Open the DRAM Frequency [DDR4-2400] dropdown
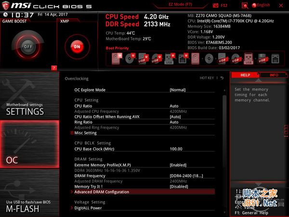This screenshot has height=217, width=289. tap(186, 176)
